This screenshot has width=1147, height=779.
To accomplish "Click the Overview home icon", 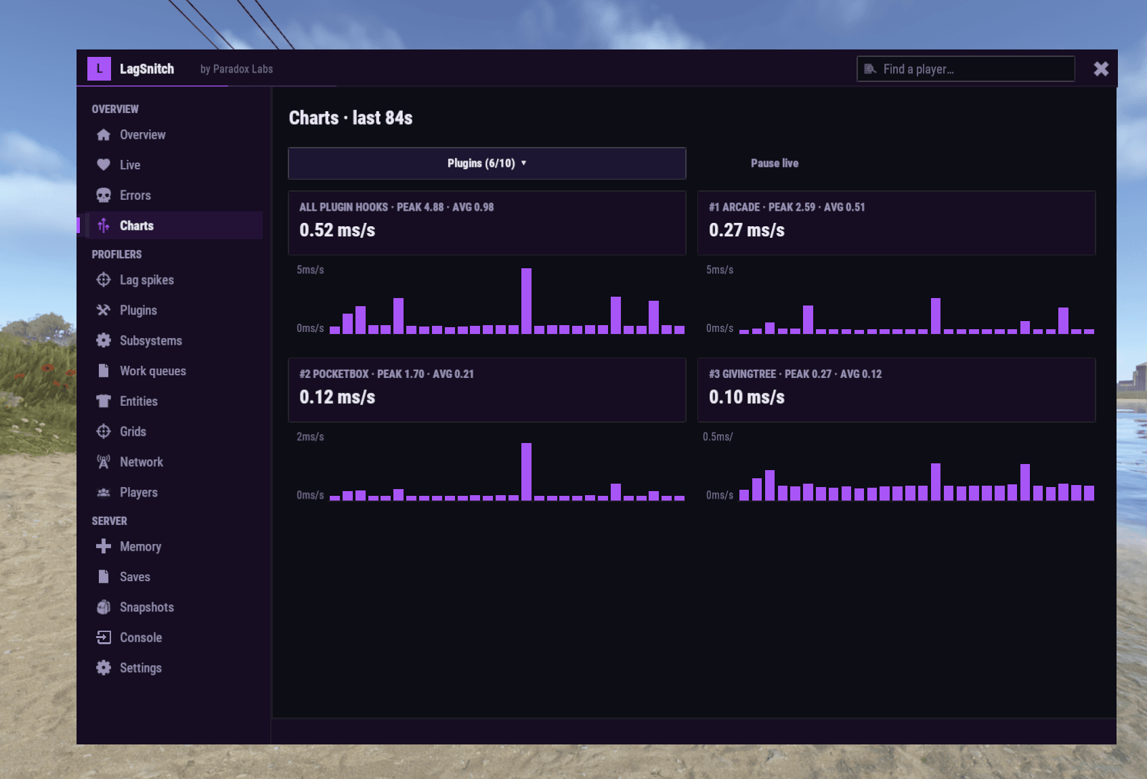I will click(104, 135).
